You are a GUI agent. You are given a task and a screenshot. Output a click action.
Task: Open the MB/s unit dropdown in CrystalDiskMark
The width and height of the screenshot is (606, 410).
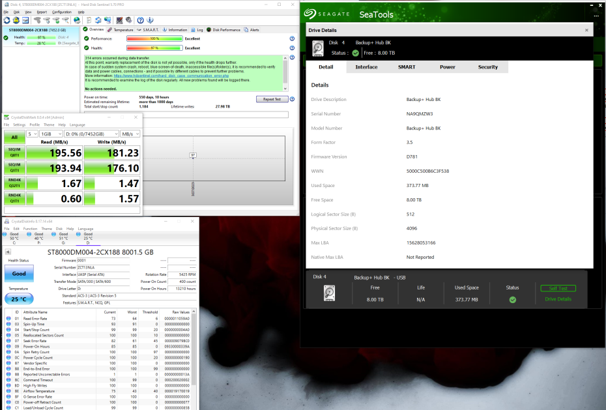click(130, 134)
